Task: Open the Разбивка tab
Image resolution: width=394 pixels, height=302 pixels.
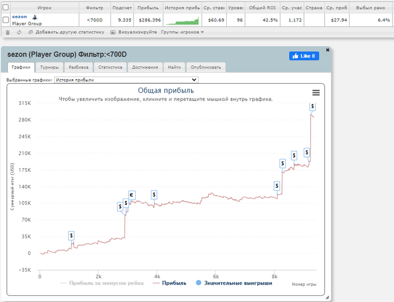Action: [78, 67]
